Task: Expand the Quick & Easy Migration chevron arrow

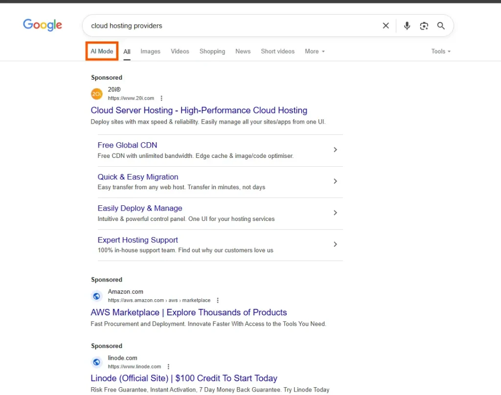Action: 335,181
